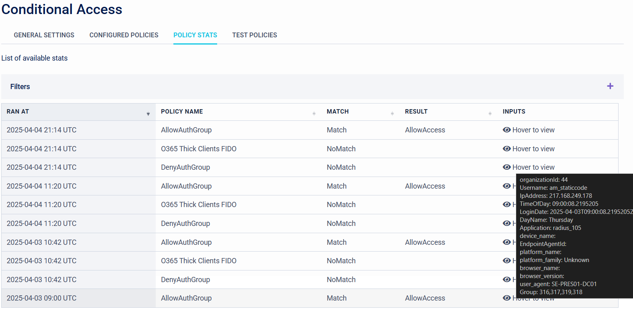633x311 pixels.
Task: Click the Ran At sort arrow
Action: 148,114
